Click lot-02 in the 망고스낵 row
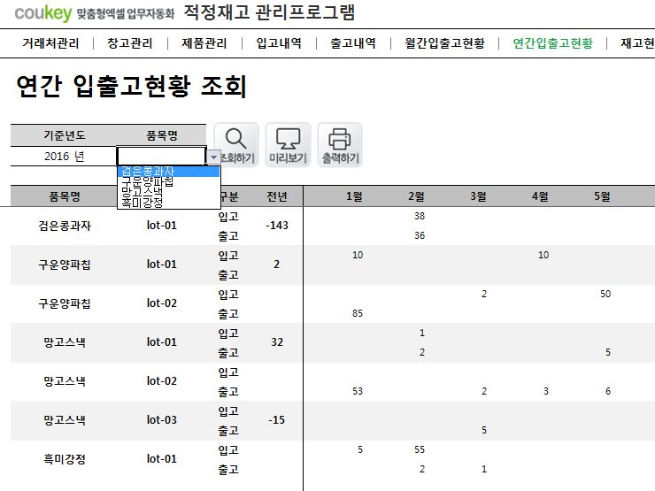The width and height of the screenshot is (655, 491). pyautogui.click(x=162, y=380)
